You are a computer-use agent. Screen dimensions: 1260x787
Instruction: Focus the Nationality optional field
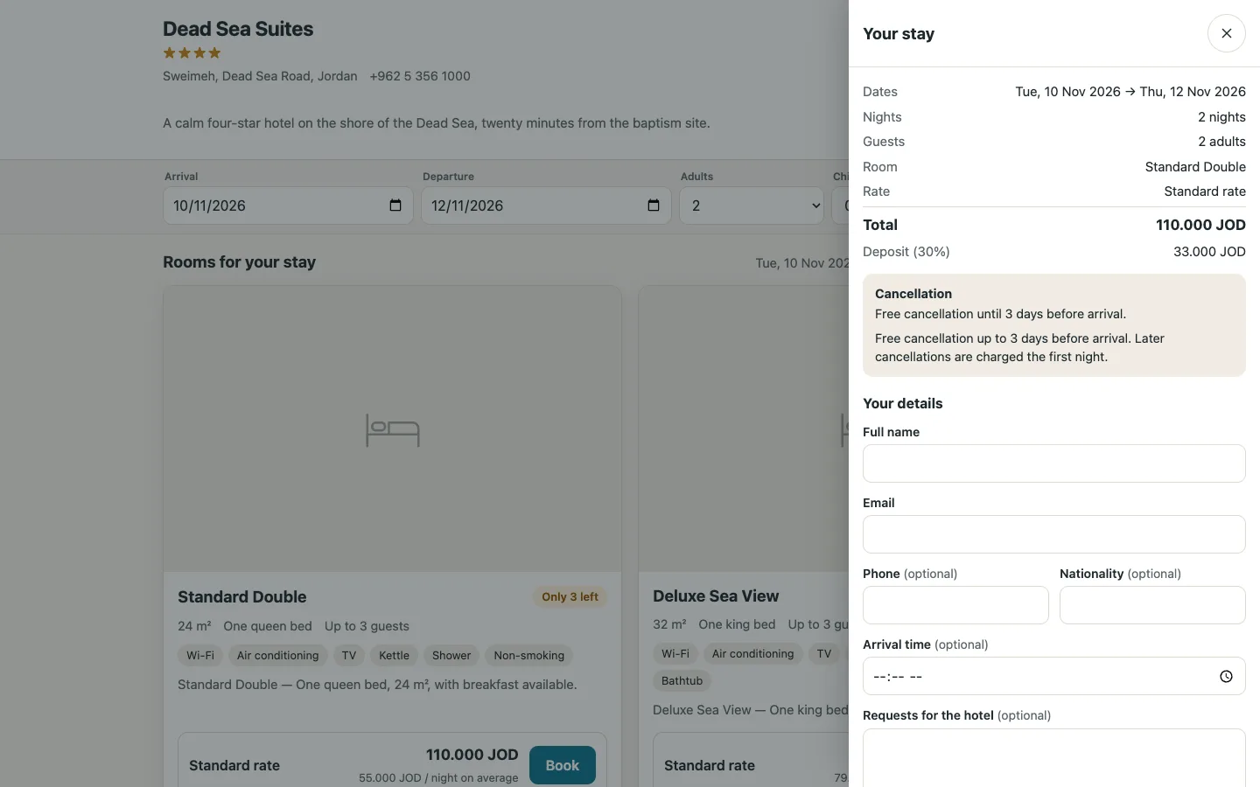(1152, 605)
